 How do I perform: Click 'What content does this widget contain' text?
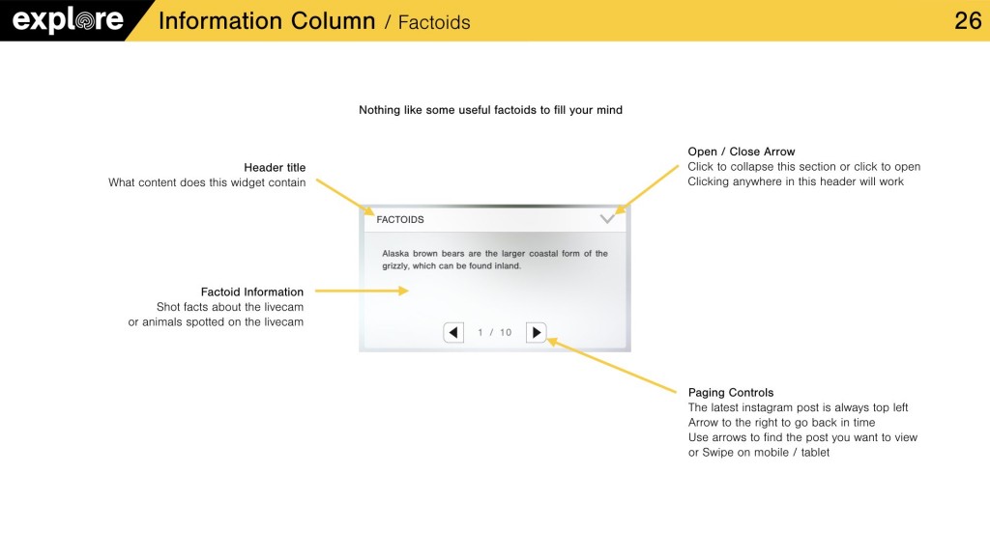tap(207, 182)
